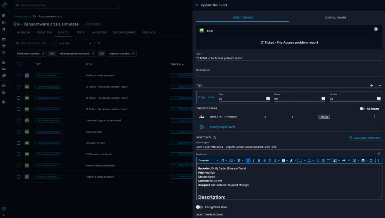The width and height of the screenshot is (385, 218).
Task: Enable the Encrypt this email toggle
Action: pyautogui.click(x=199, y=207)
